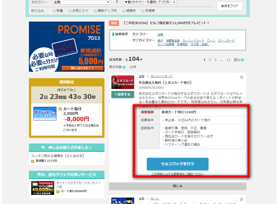Viewport: 278px width, 204px height.
Task: Click ローン breadcrumb in second listing
Action: (155, 199)
